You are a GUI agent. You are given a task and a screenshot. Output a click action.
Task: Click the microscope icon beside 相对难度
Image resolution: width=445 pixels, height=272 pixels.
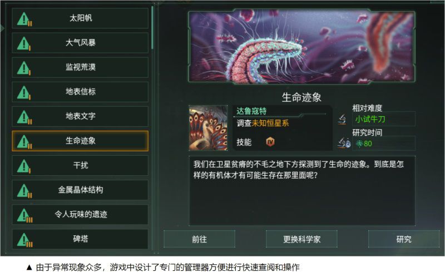click(342, 119)
